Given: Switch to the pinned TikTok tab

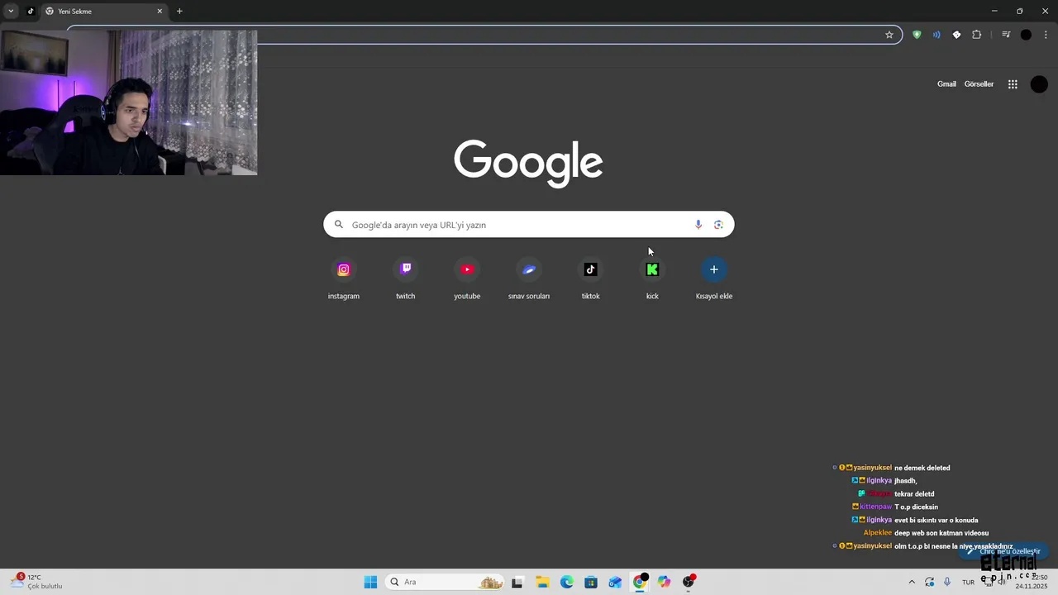Looking at the screenshot, I should point(31,12).
